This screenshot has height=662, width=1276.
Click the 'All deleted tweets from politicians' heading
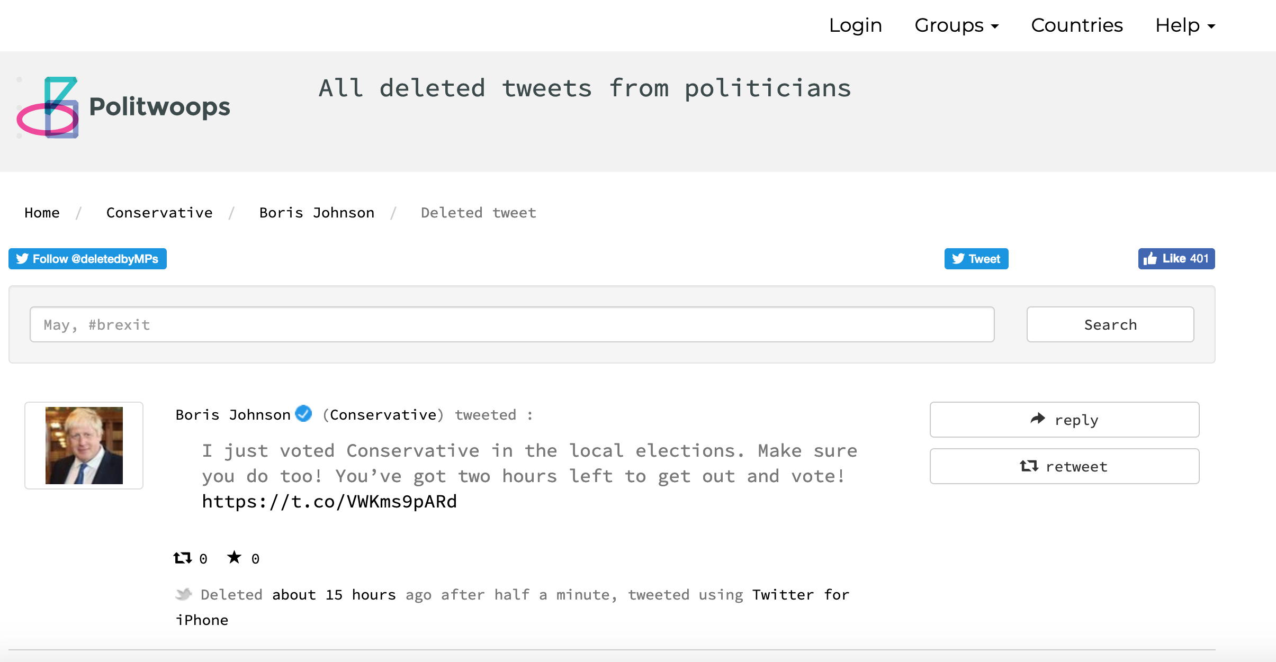pos(585,88)
